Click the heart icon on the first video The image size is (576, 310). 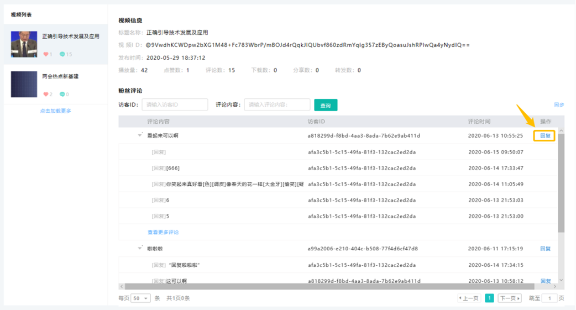46,54
